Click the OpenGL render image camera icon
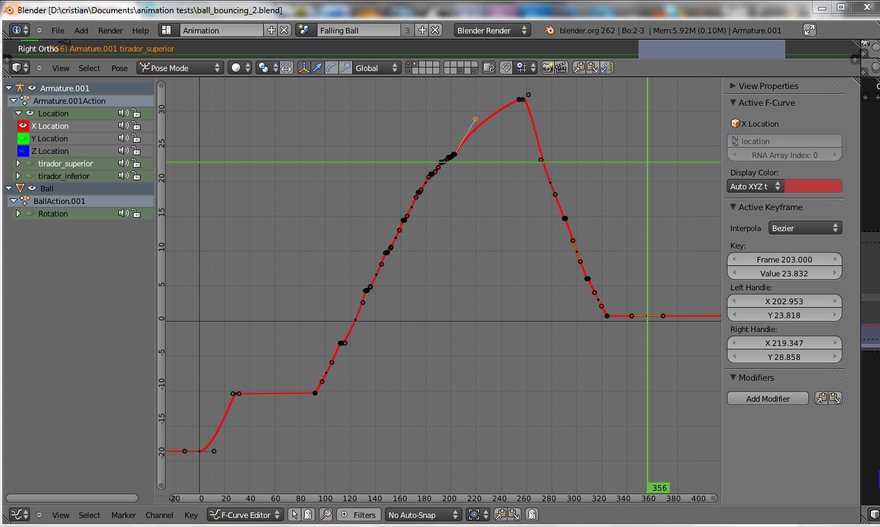This screenshot has height=527, width=880. [548, 68]
